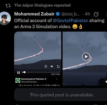Open the @zoo_b... handle

point(70,14)
